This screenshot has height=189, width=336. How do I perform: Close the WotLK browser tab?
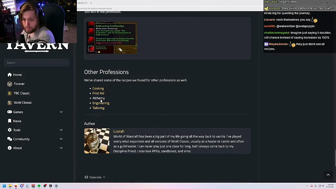click(86, 3)
